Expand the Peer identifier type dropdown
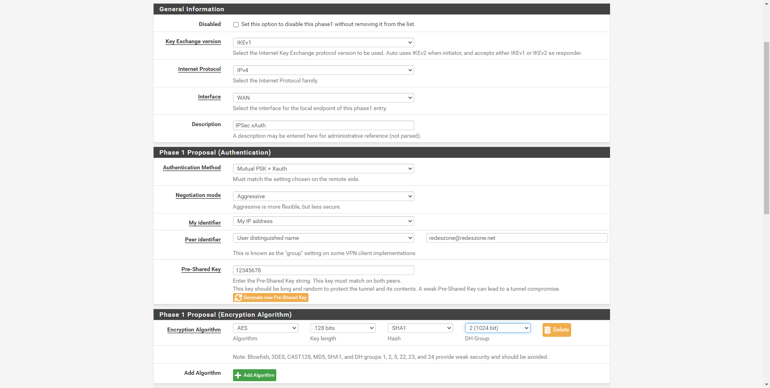 (x=323, y=238)
